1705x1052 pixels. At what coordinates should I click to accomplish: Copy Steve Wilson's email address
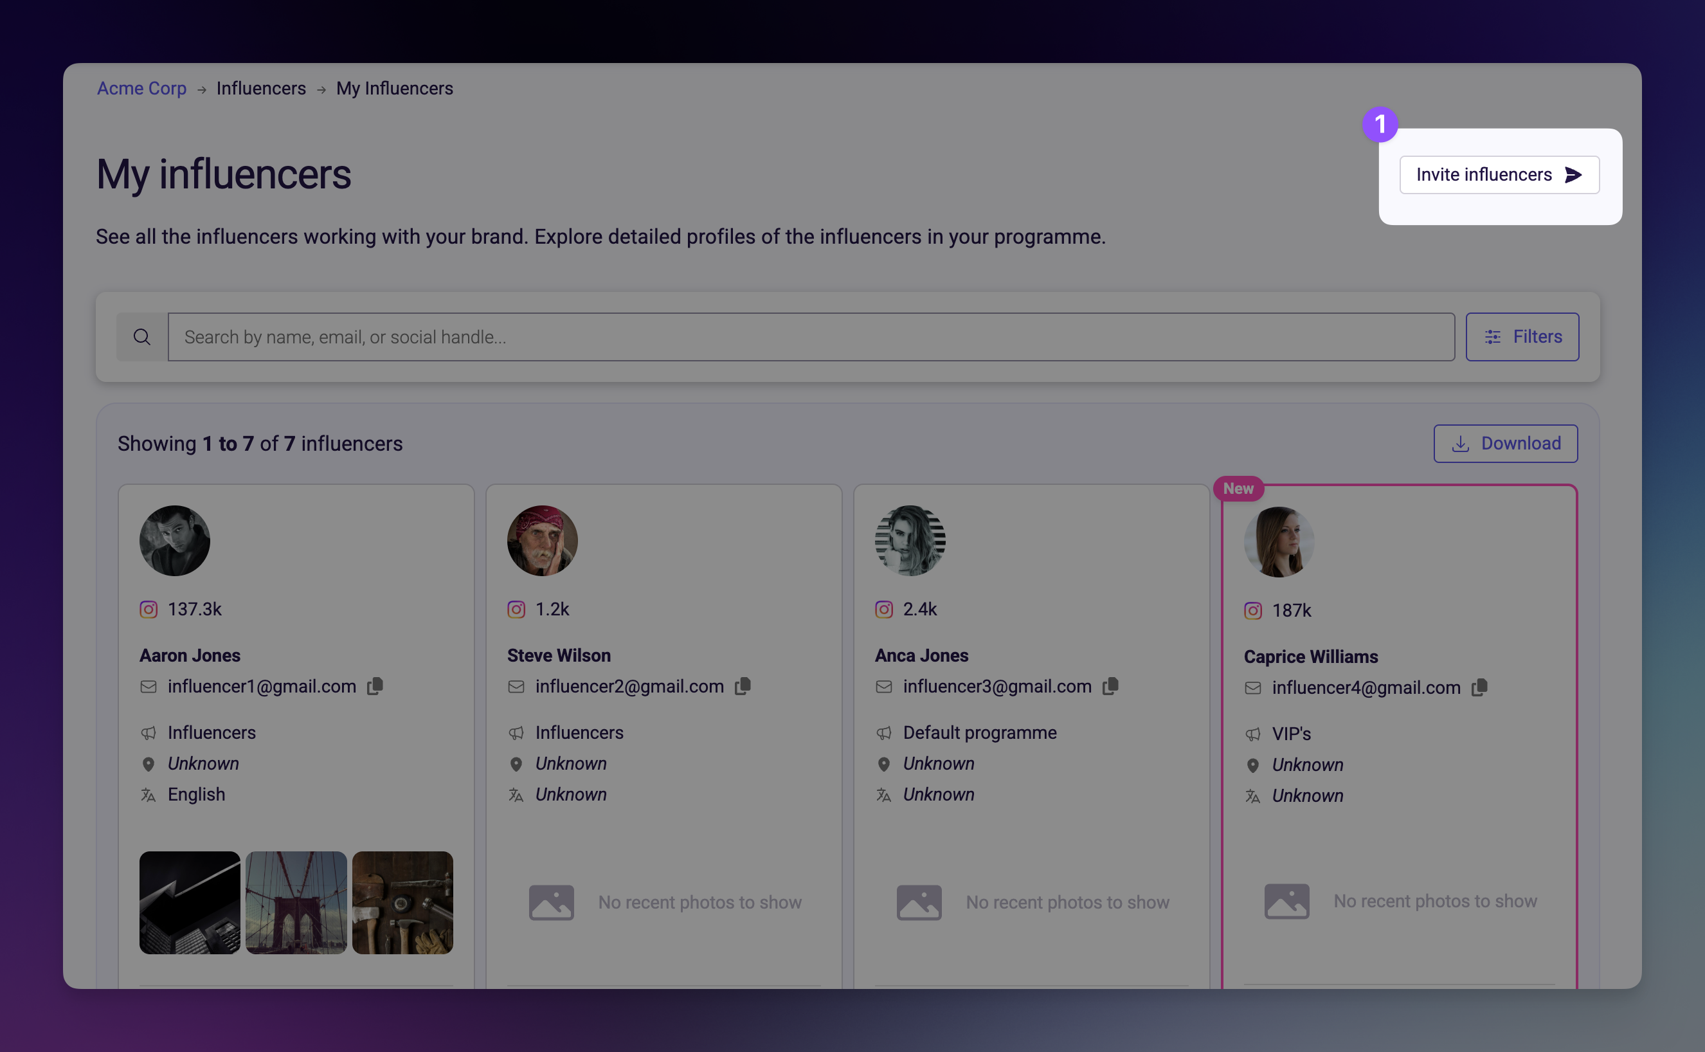(743, 686)
